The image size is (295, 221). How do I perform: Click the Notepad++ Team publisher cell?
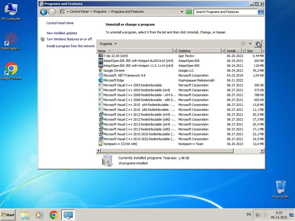[x=191, y=144]
